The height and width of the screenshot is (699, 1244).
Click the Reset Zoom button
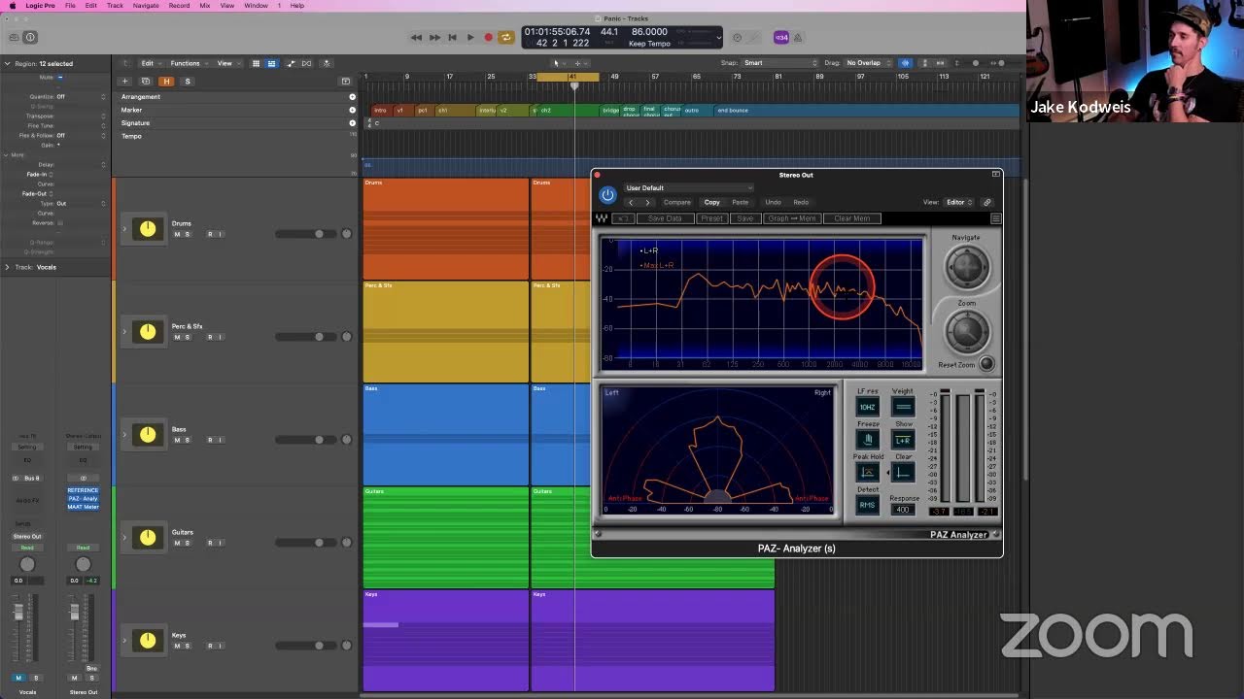pos(986,364)
